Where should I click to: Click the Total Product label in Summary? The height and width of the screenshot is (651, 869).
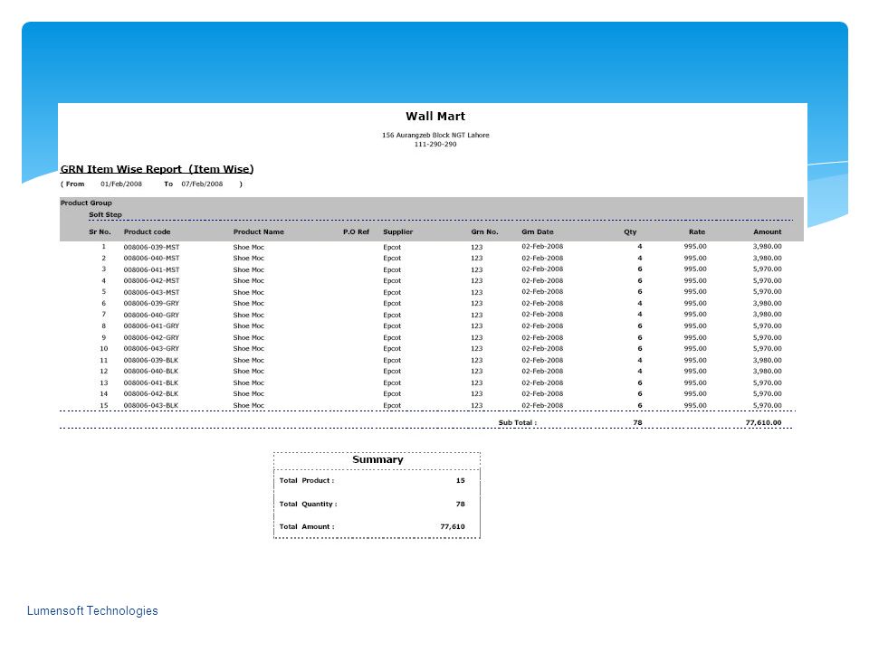point(307,480)
